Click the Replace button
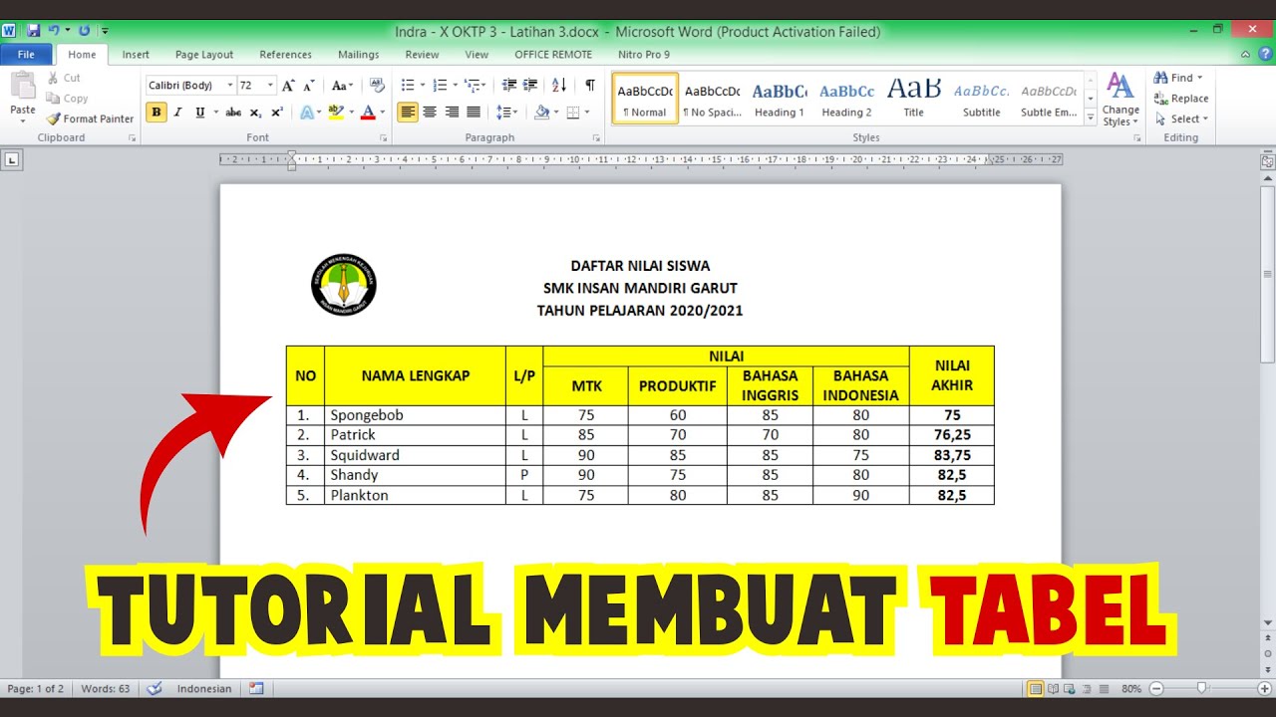Screen dimensions: 1276x717 (x=1181, y=99)
